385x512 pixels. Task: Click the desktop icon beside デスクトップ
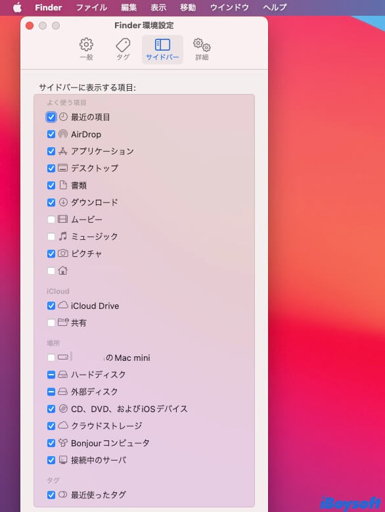[63, 168]
